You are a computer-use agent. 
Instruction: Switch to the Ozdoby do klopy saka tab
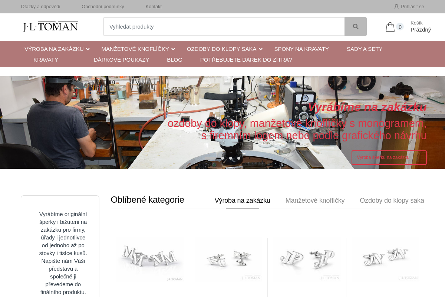tap(392, 200)
